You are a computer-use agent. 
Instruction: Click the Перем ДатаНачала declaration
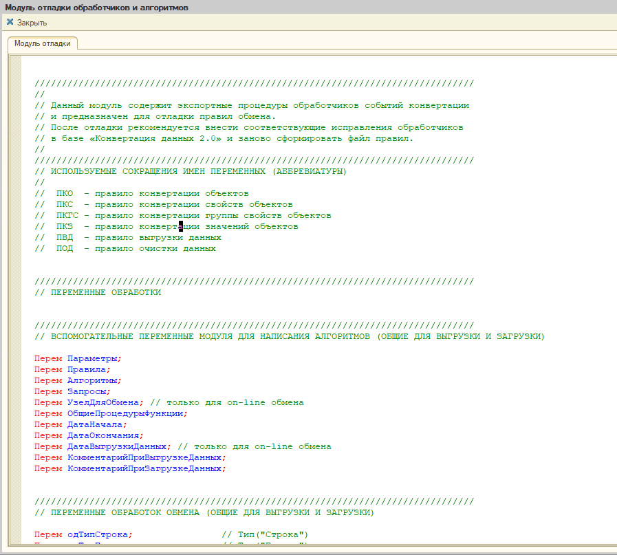tap(80, 425)
